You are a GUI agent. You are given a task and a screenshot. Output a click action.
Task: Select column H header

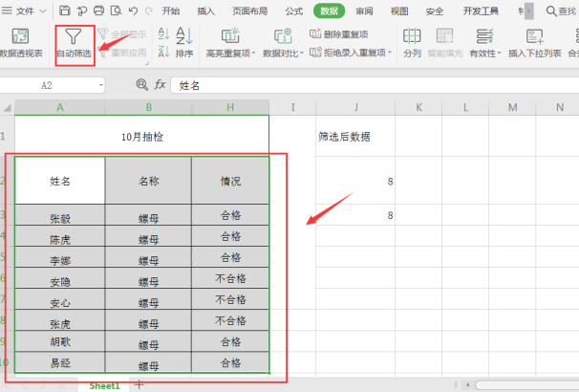[x=230, y=107]
